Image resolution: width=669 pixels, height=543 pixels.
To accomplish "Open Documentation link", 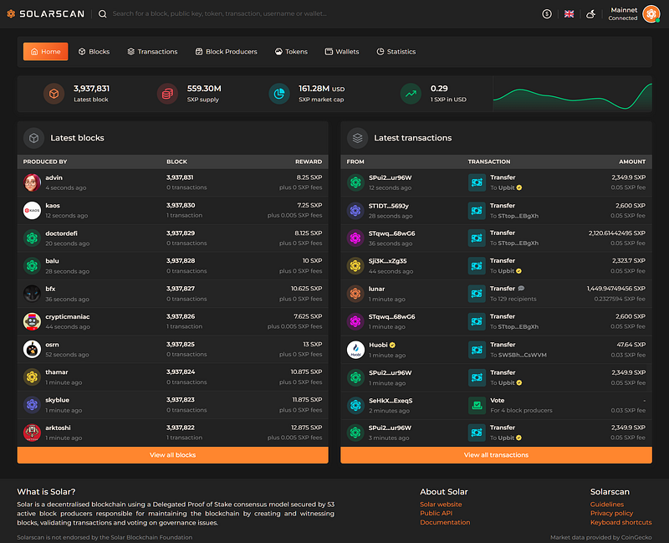I will (445, 522).
